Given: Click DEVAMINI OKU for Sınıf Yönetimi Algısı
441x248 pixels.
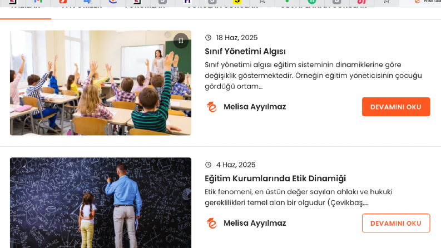Looking at the screenshot, I should [396, 107].
